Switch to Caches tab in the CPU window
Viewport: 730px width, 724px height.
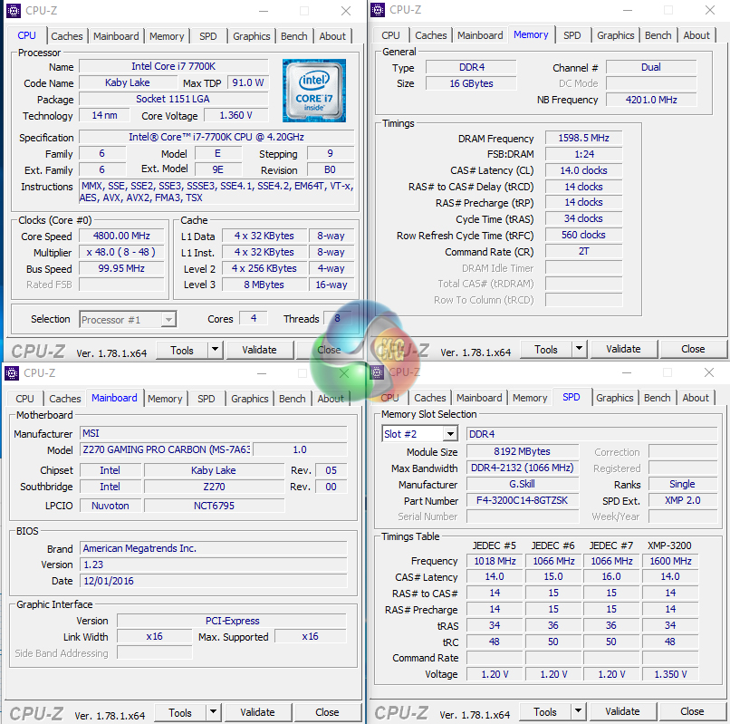click(x=66, y=36)
